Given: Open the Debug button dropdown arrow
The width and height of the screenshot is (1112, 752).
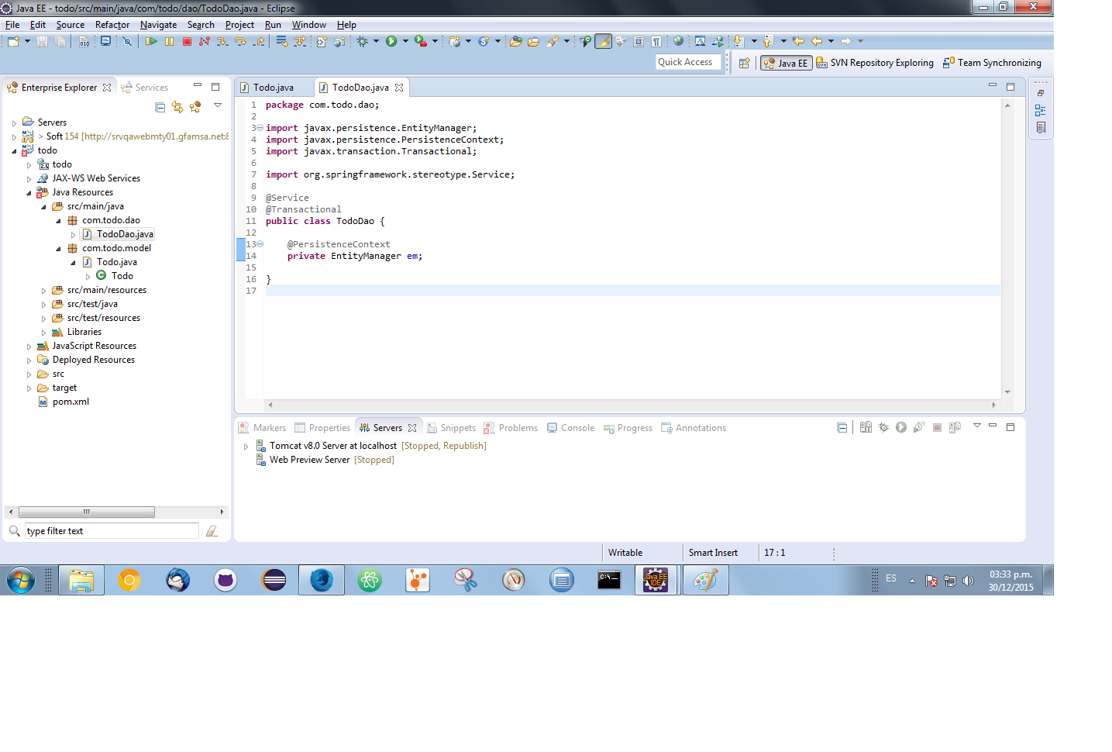Looking at the screenshot, I should click(x=376, y=41).
